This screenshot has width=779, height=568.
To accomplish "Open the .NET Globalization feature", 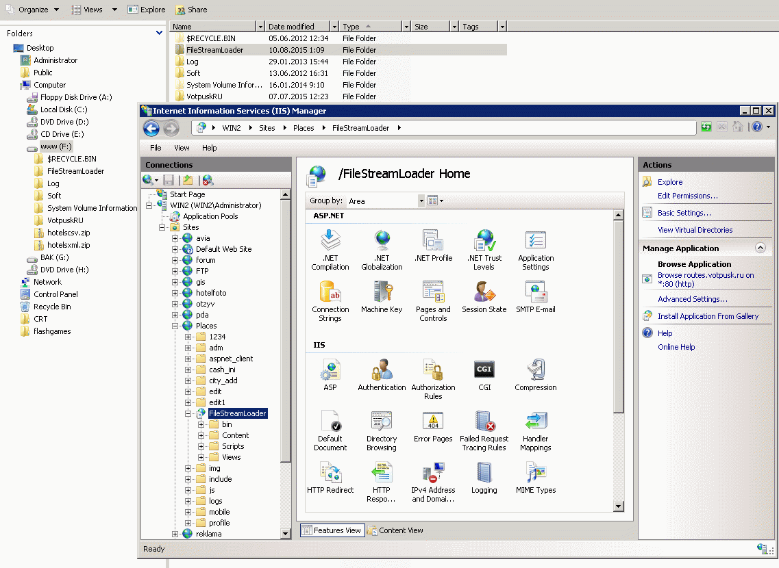I will point(382,250).
